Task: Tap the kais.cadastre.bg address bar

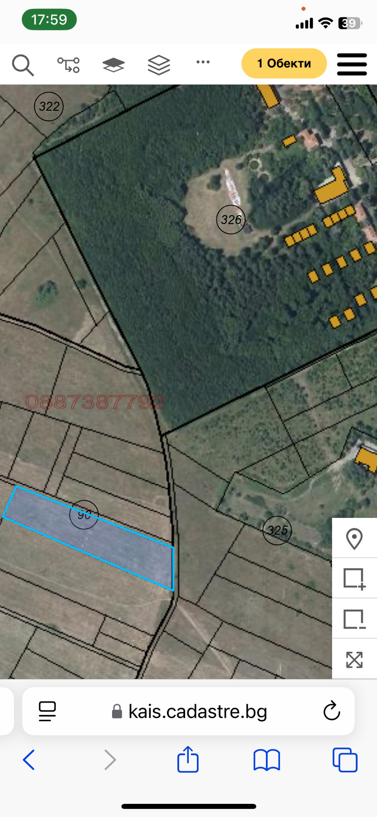Action: 188,711
